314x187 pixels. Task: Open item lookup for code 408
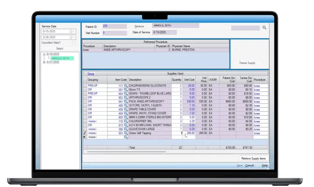pos(125,109)
